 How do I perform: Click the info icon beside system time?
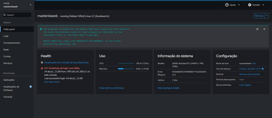point(262,69)
